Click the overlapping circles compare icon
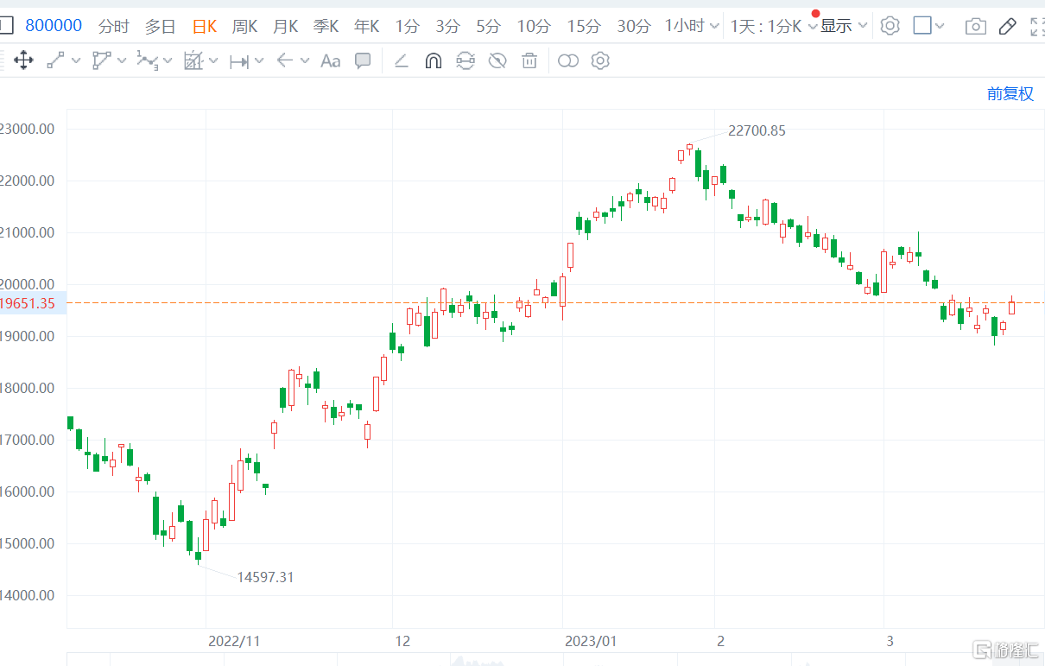The width and height of the screenshot is (1045, 666). (x=567, y=60)
